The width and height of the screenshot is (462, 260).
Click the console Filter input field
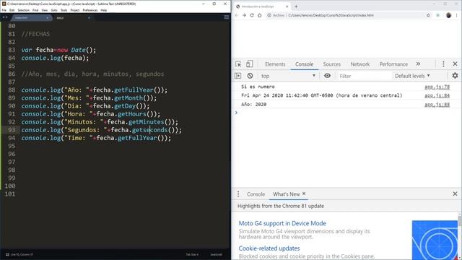(364, 76)
